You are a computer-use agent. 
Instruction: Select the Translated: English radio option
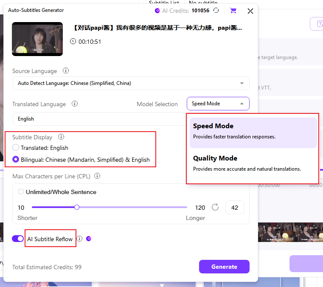16,148
